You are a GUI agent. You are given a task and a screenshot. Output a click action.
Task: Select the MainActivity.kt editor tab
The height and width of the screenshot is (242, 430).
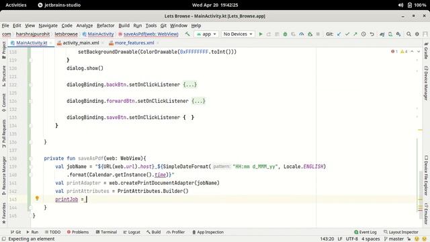(32, 43)
